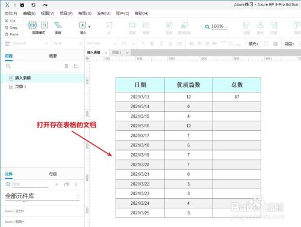The image size is (301, 227).
Task: Open the 视图(V) menu
Action: [x=48, y=13]
